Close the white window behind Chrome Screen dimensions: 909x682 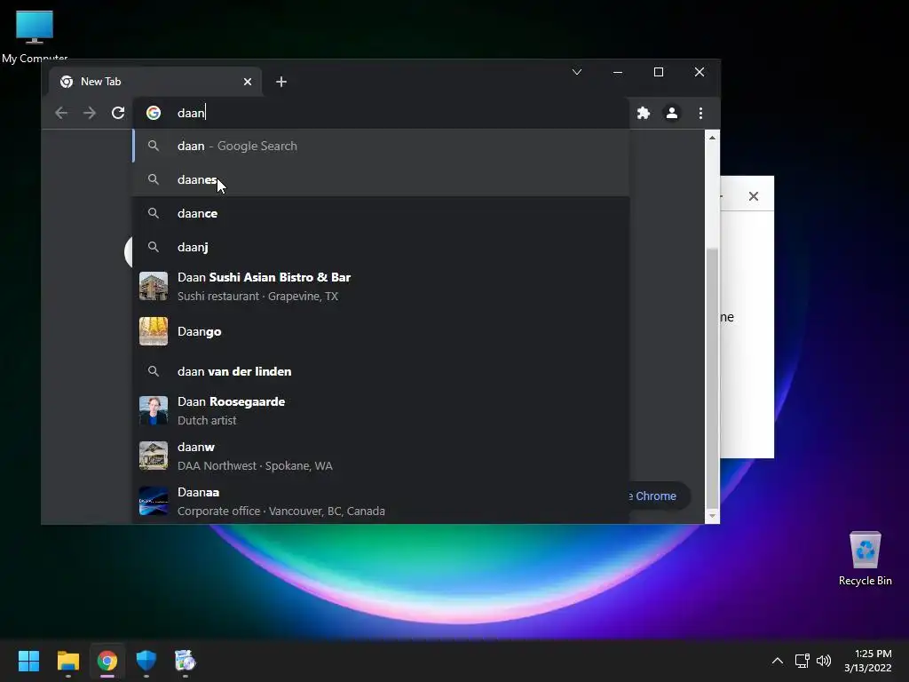click(x=754, y=196)
